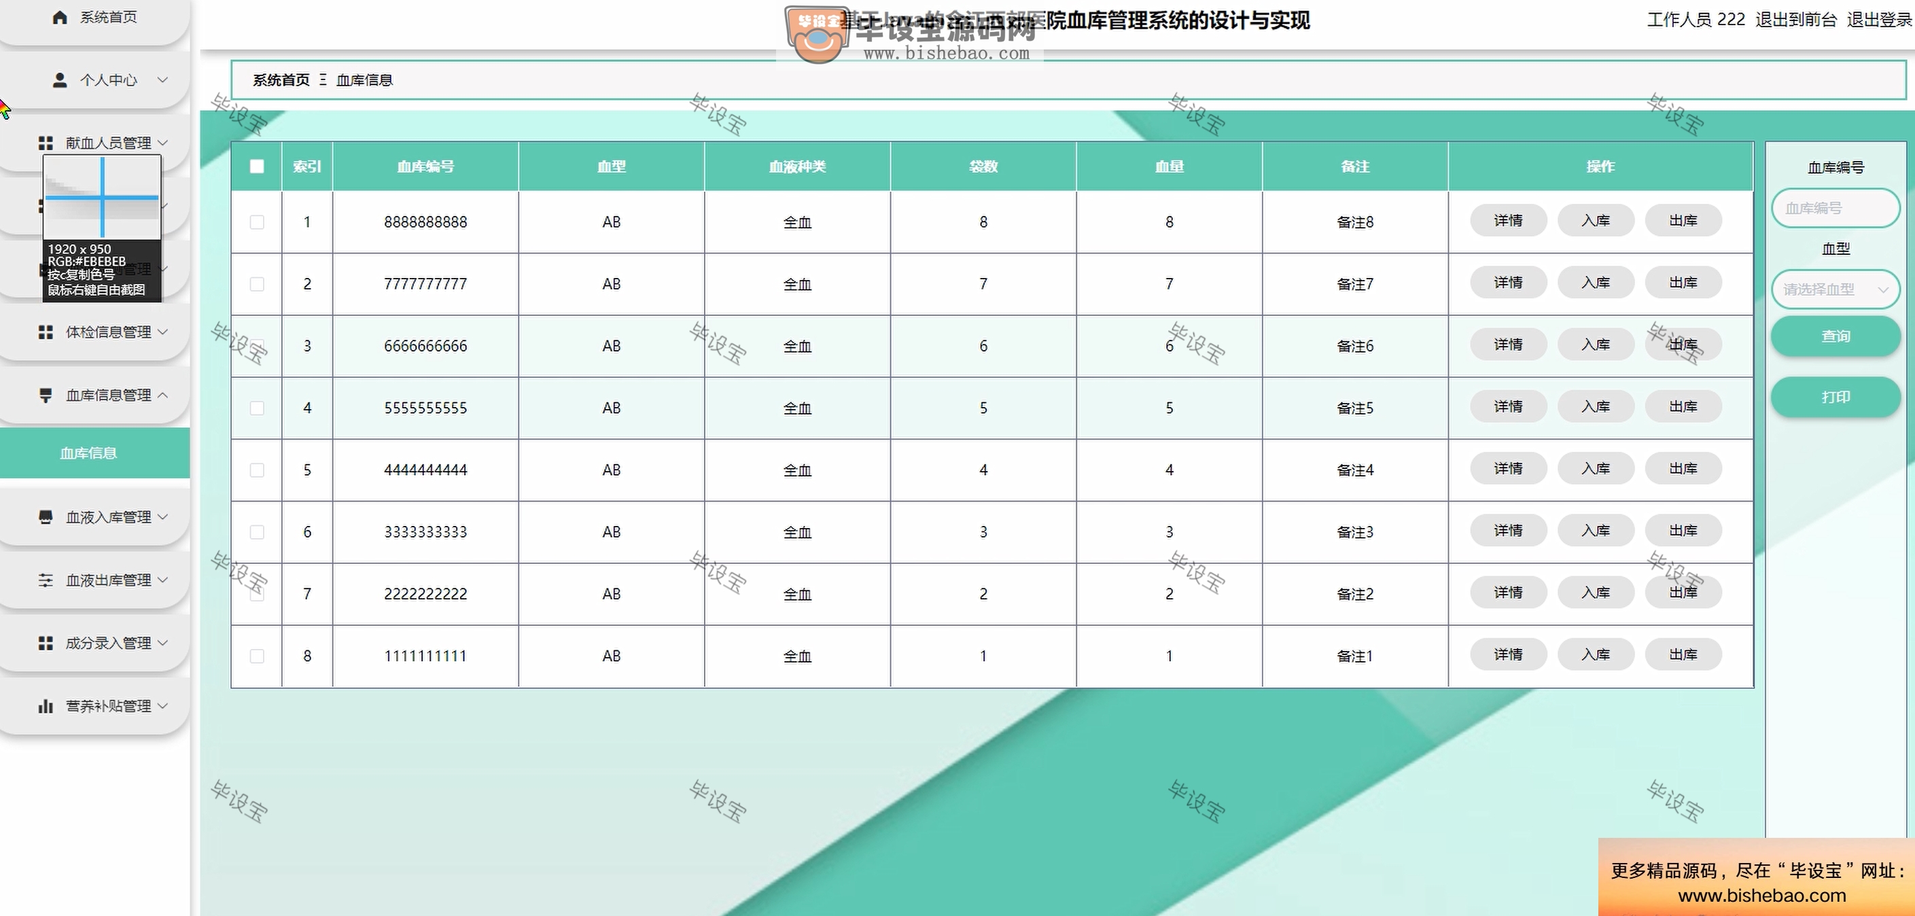Check the row with 血库编号 8888888888

(256, 222)
